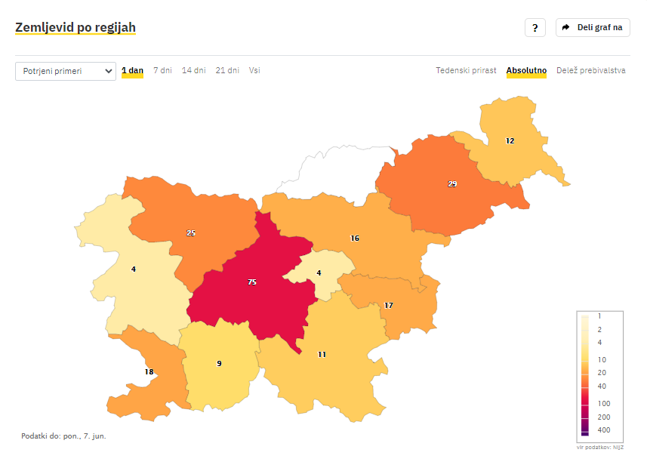The height and width of the screenshot is (468, 647).
Task: Show all data with Vsi
Action: [x=254, y=70]
